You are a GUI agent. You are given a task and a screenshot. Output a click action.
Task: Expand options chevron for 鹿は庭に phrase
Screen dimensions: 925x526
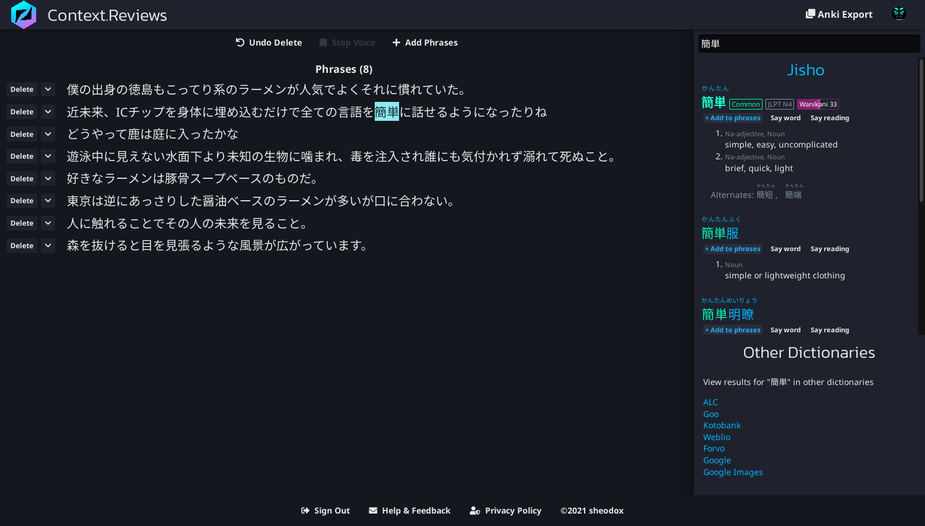tap(48, 134)
